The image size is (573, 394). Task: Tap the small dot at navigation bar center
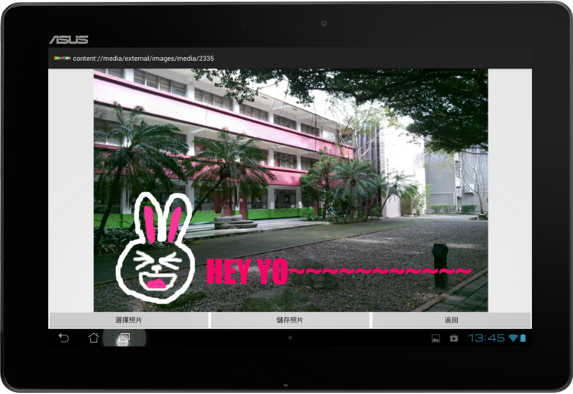[x=290, y=337]
